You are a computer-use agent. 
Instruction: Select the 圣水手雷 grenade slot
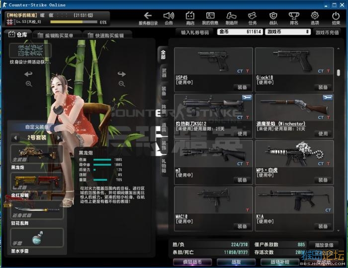coord(37,238)
